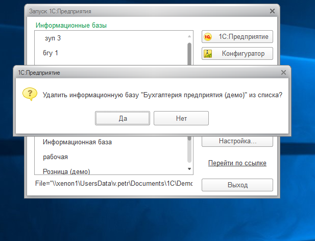Follow the Перейти по ссылке link
Viewport: 315px width, 241px height.
[x=237, y=163]
